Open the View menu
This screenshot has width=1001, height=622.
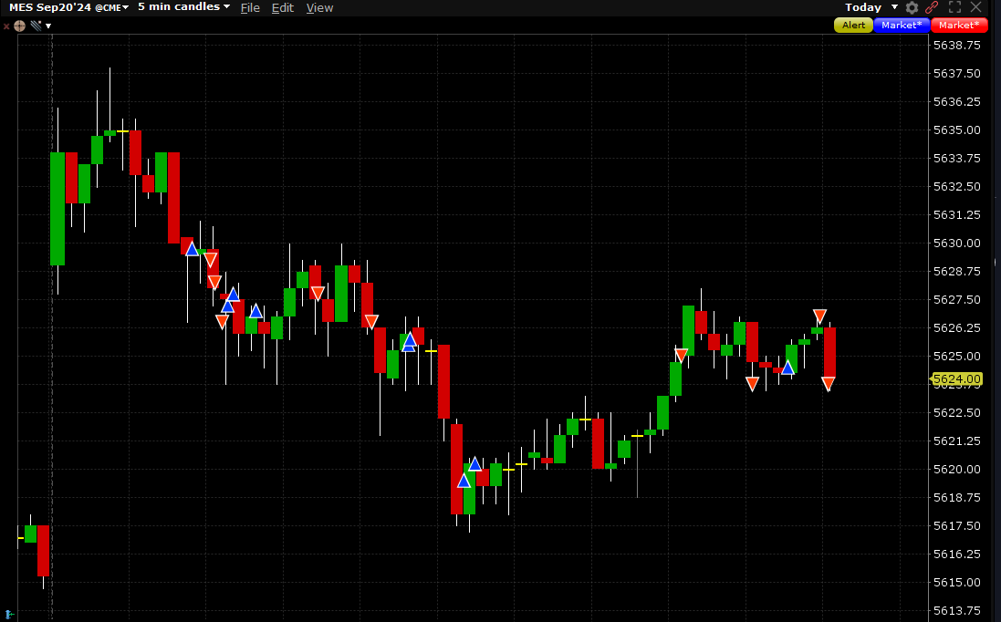tap(320, 7)
